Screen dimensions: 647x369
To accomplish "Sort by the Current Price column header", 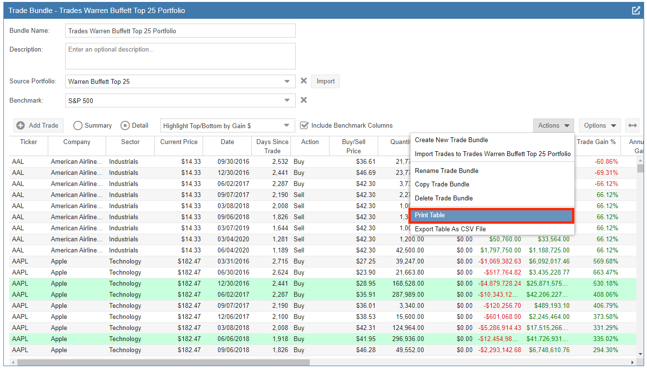I will tap(179, 145).
